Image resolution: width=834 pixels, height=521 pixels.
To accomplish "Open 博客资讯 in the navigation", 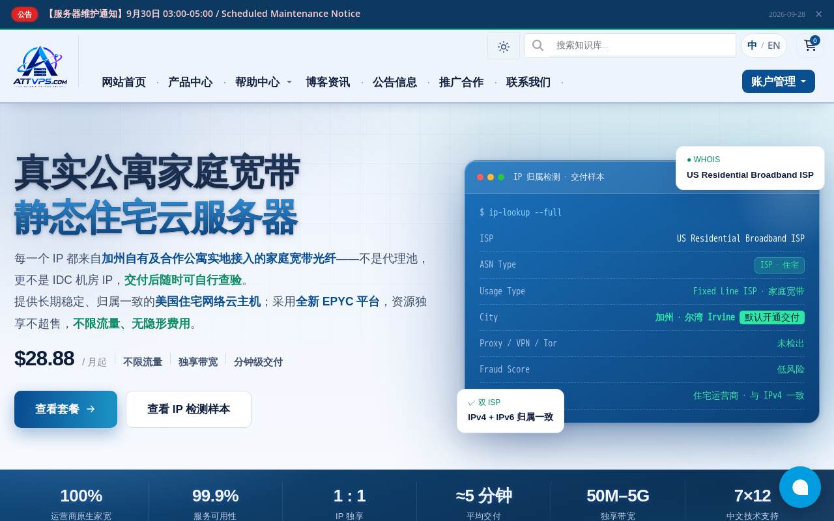I will 328,82.
